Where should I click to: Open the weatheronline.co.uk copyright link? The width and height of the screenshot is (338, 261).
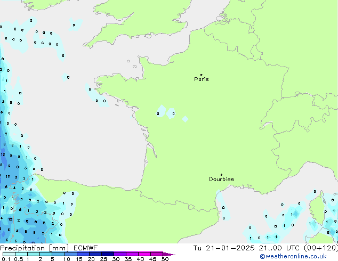(x=293, y=256)
